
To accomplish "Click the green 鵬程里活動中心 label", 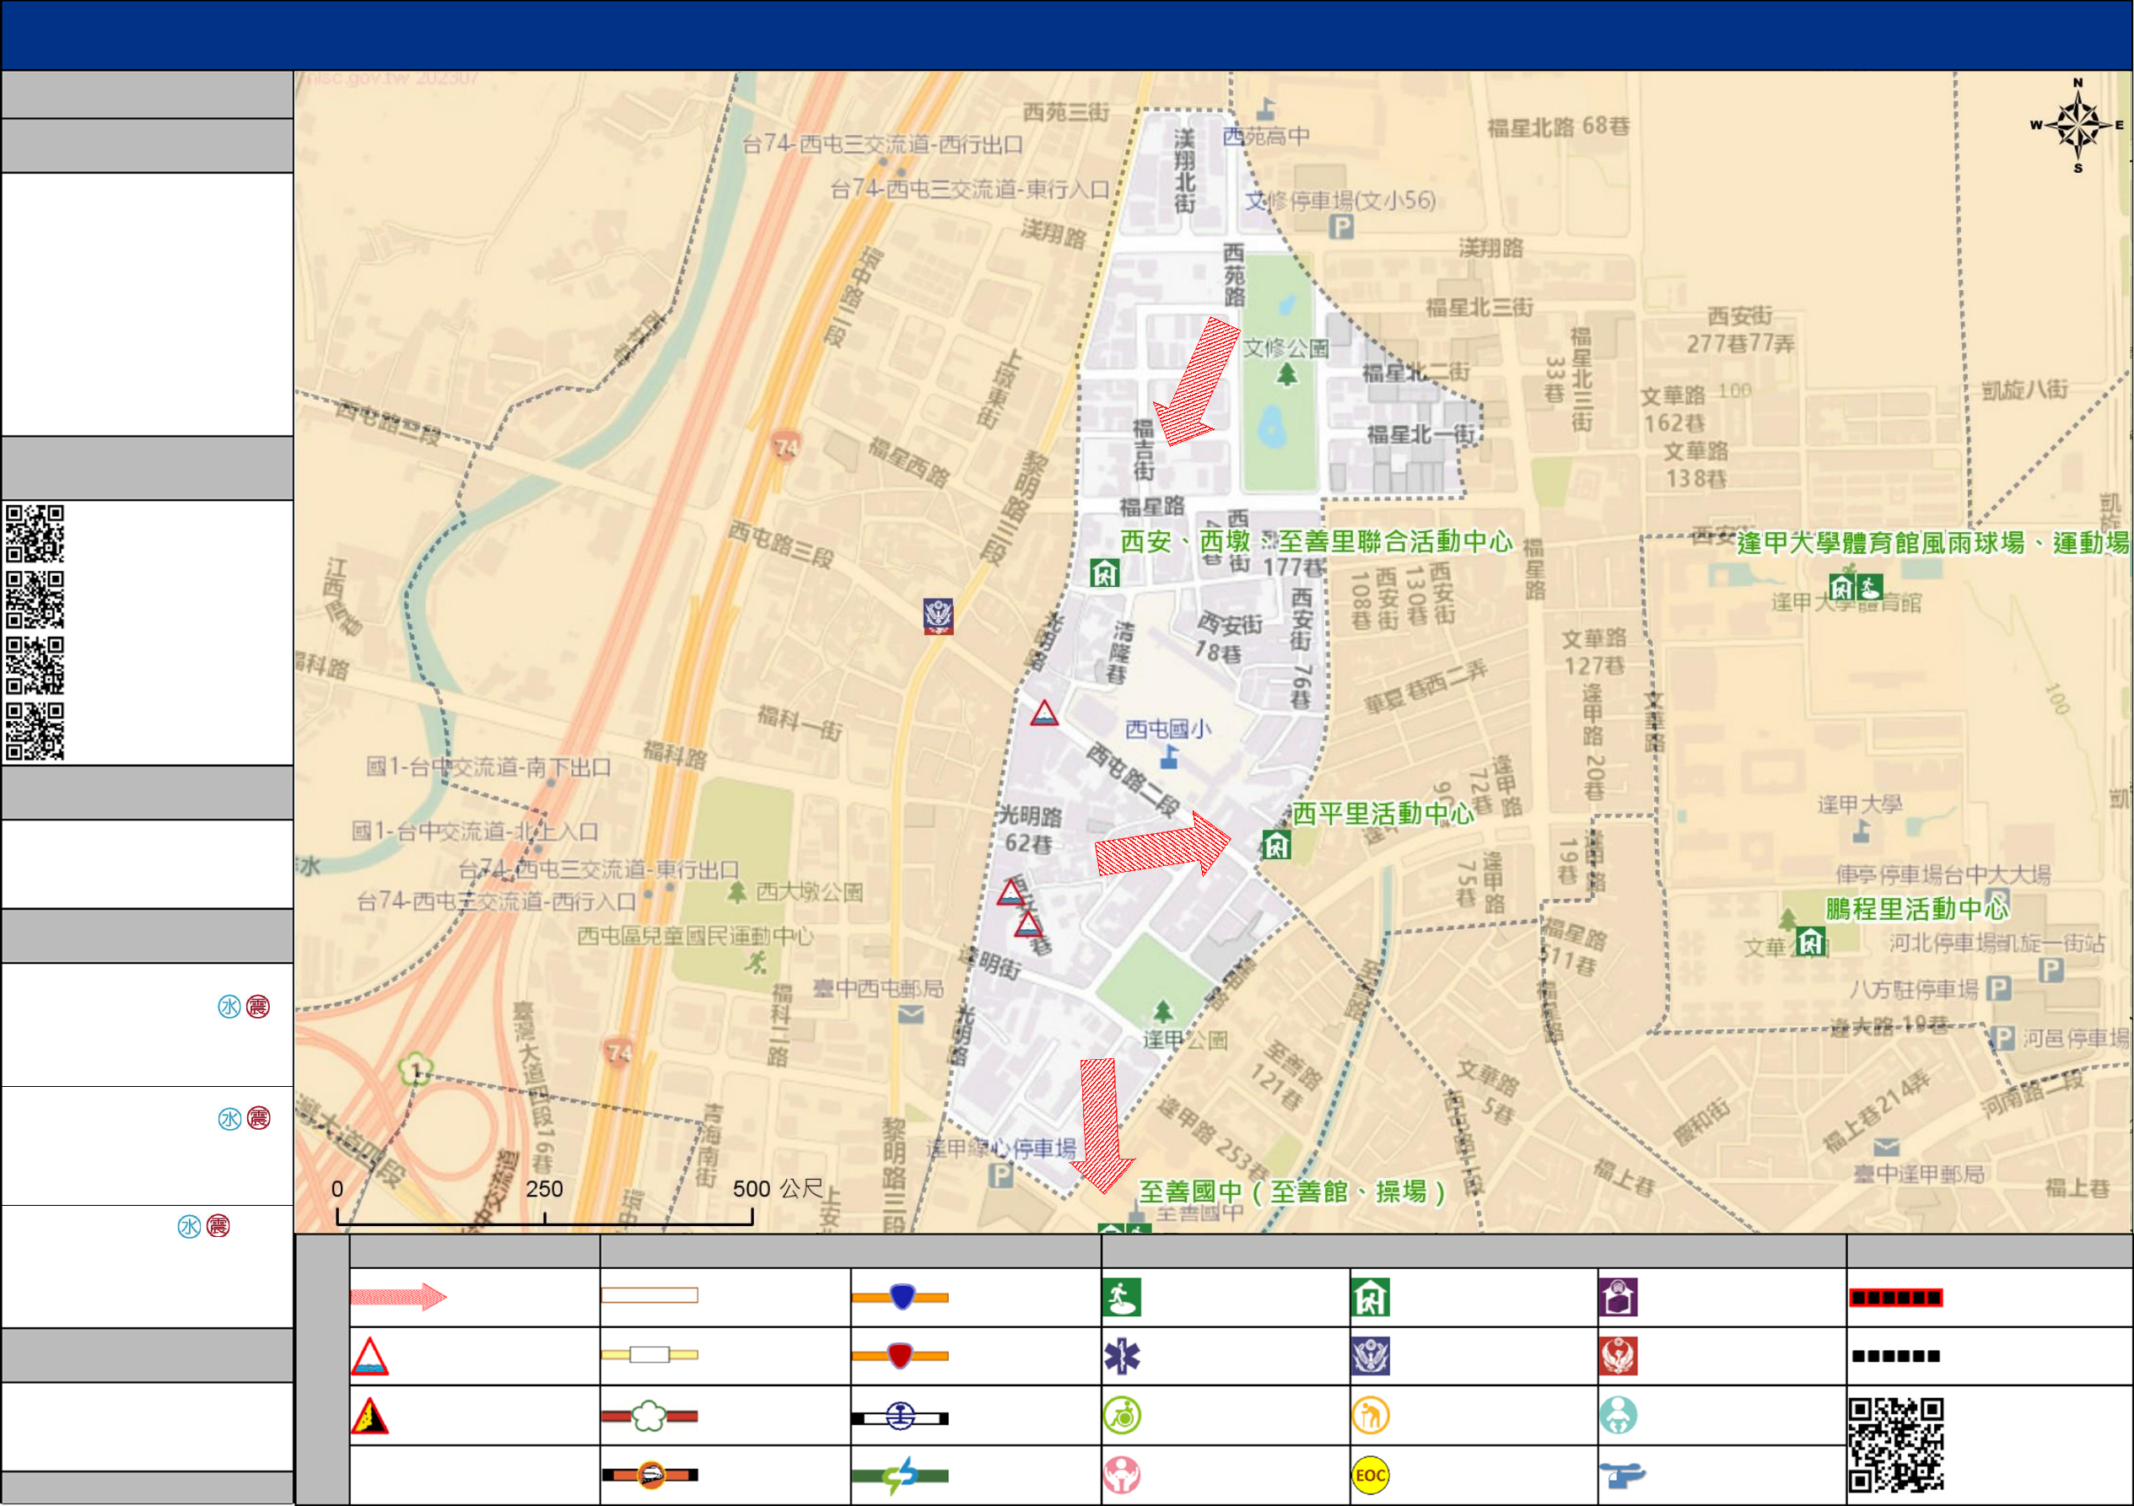I will click(x=1916, y=909).
